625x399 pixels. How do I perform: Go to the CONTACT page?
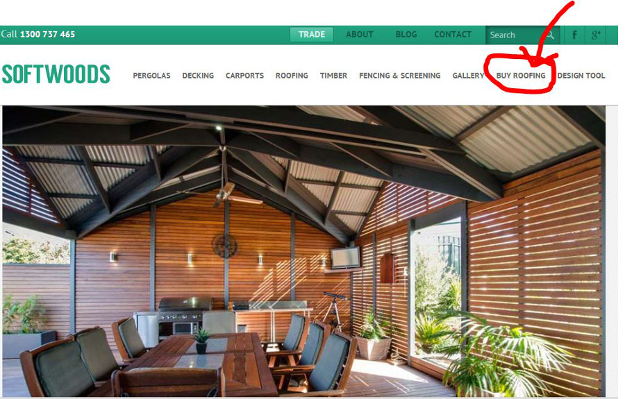tap(452, 35)
